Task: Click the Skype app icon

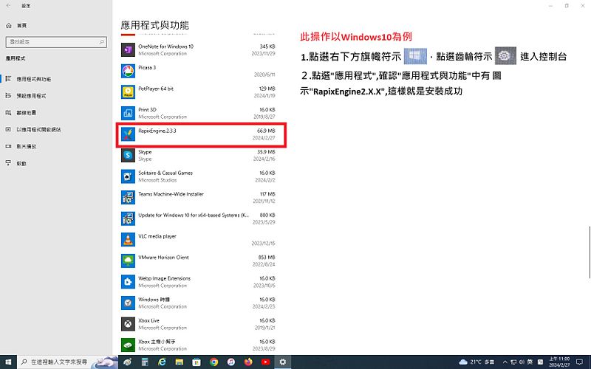Action: [128, 155]
